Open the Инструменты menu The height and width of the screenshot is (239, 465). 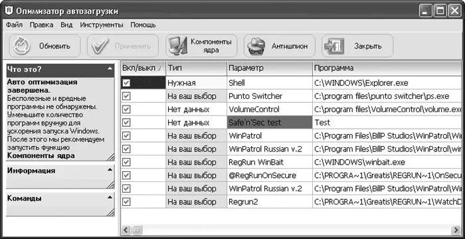point(102,25)
